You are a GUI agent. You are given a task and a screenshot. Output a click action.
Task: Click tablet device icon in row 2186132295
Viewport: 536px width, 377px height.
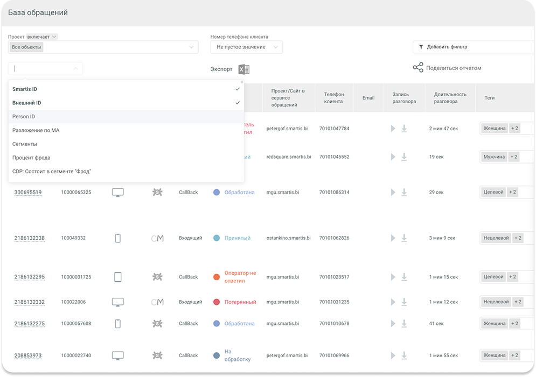click(117, 277)
